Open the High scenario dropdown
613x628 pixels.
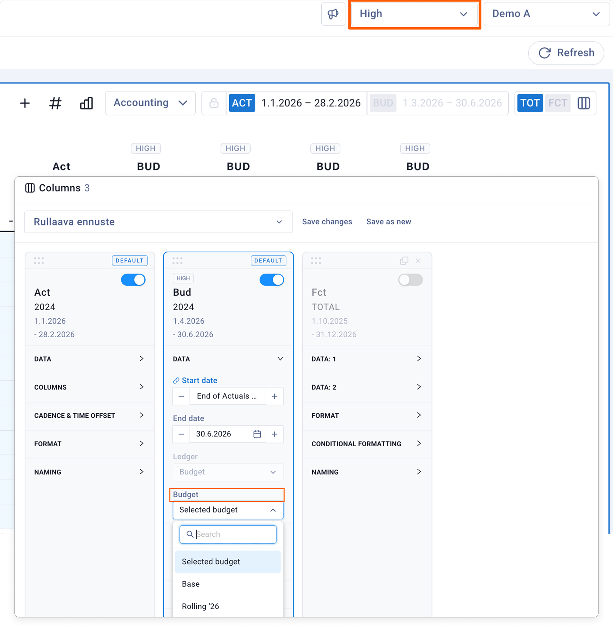tap(414, 14)
